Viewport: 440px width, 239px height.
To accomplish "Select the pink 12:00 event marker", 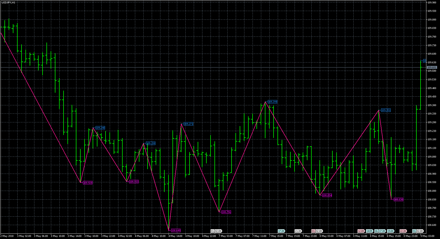I will pyautogui.click(x=361, y=231).
